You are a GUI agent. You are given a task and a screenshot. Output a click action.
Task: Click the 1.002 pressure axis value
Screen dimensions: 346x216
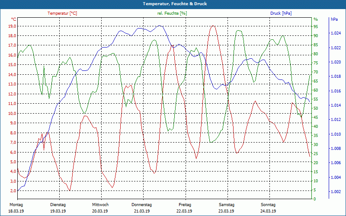[336, 192]
